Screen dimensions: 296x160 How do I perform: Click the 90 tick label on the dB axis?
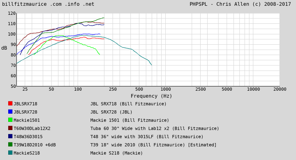tap(13, 45)
